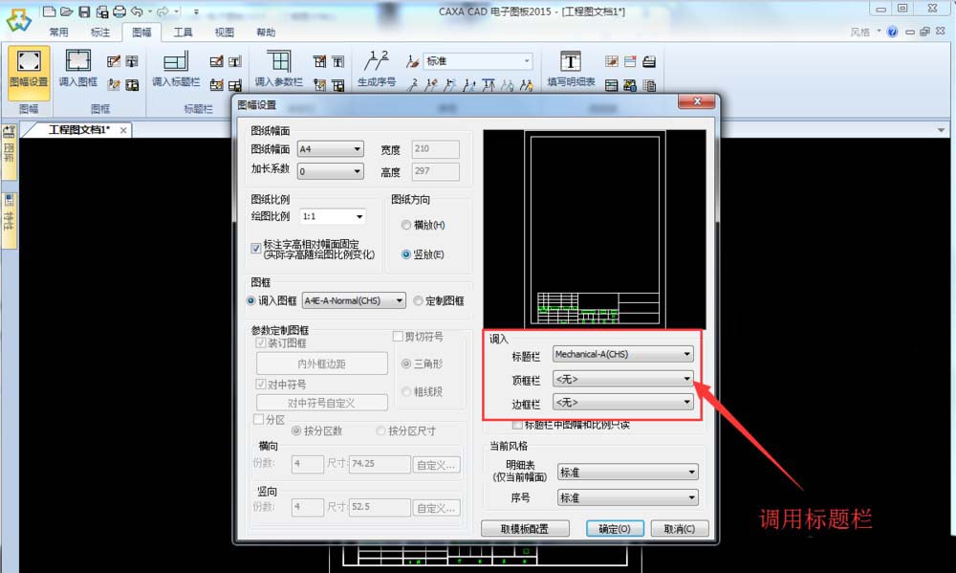Click the Save disk icon

(84, 11)
